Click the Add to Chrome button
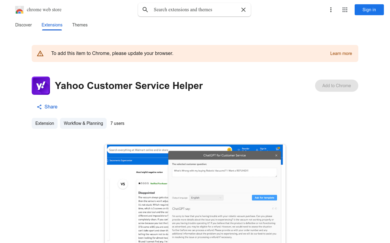390x243 pixels. tap(337, 86)
